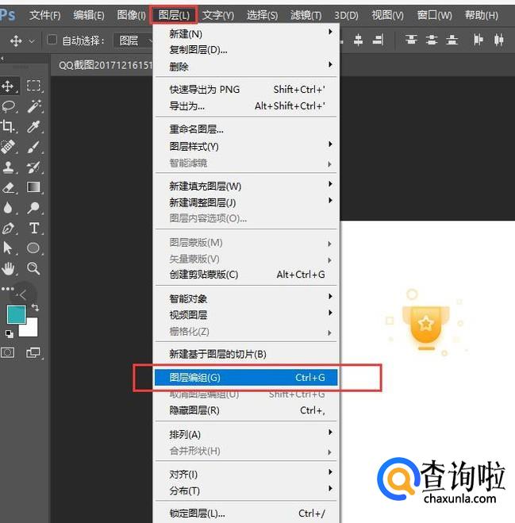Click 复制图层(D)... menu entry
Viewport: 515px width, 523px height.
[198, 49]
